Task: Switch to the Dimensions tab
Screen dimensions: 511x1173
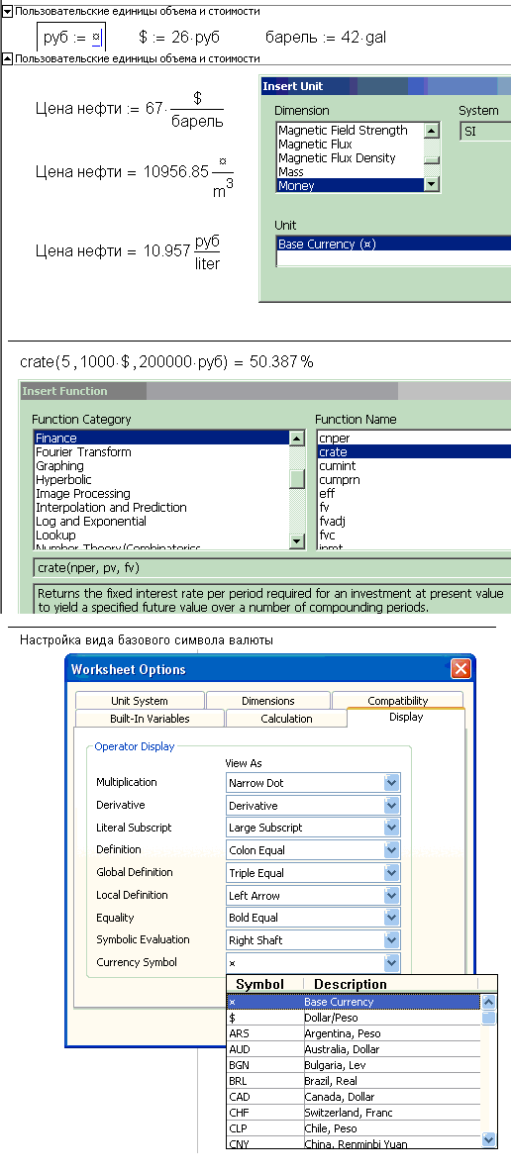Action: (267, 701)
